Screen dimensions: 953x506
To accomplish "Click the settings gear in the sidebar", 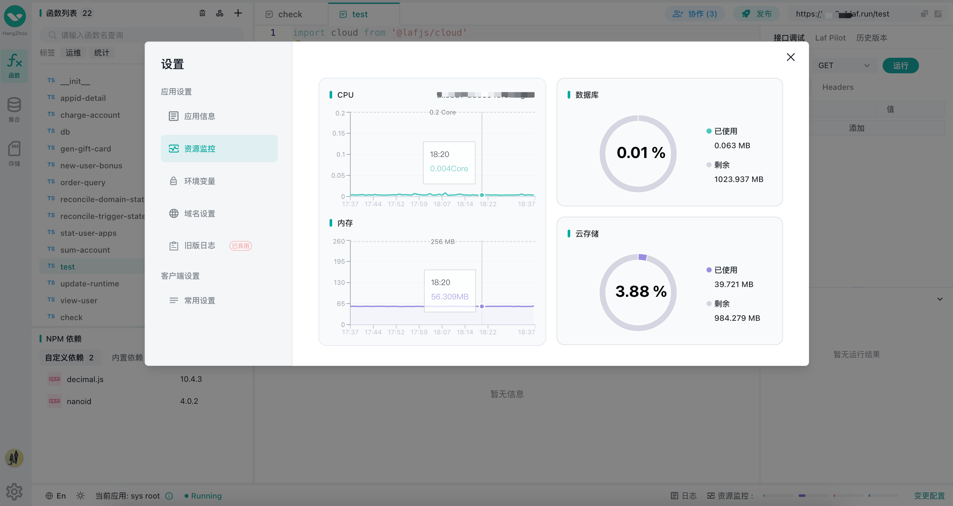I will (14, 492).
